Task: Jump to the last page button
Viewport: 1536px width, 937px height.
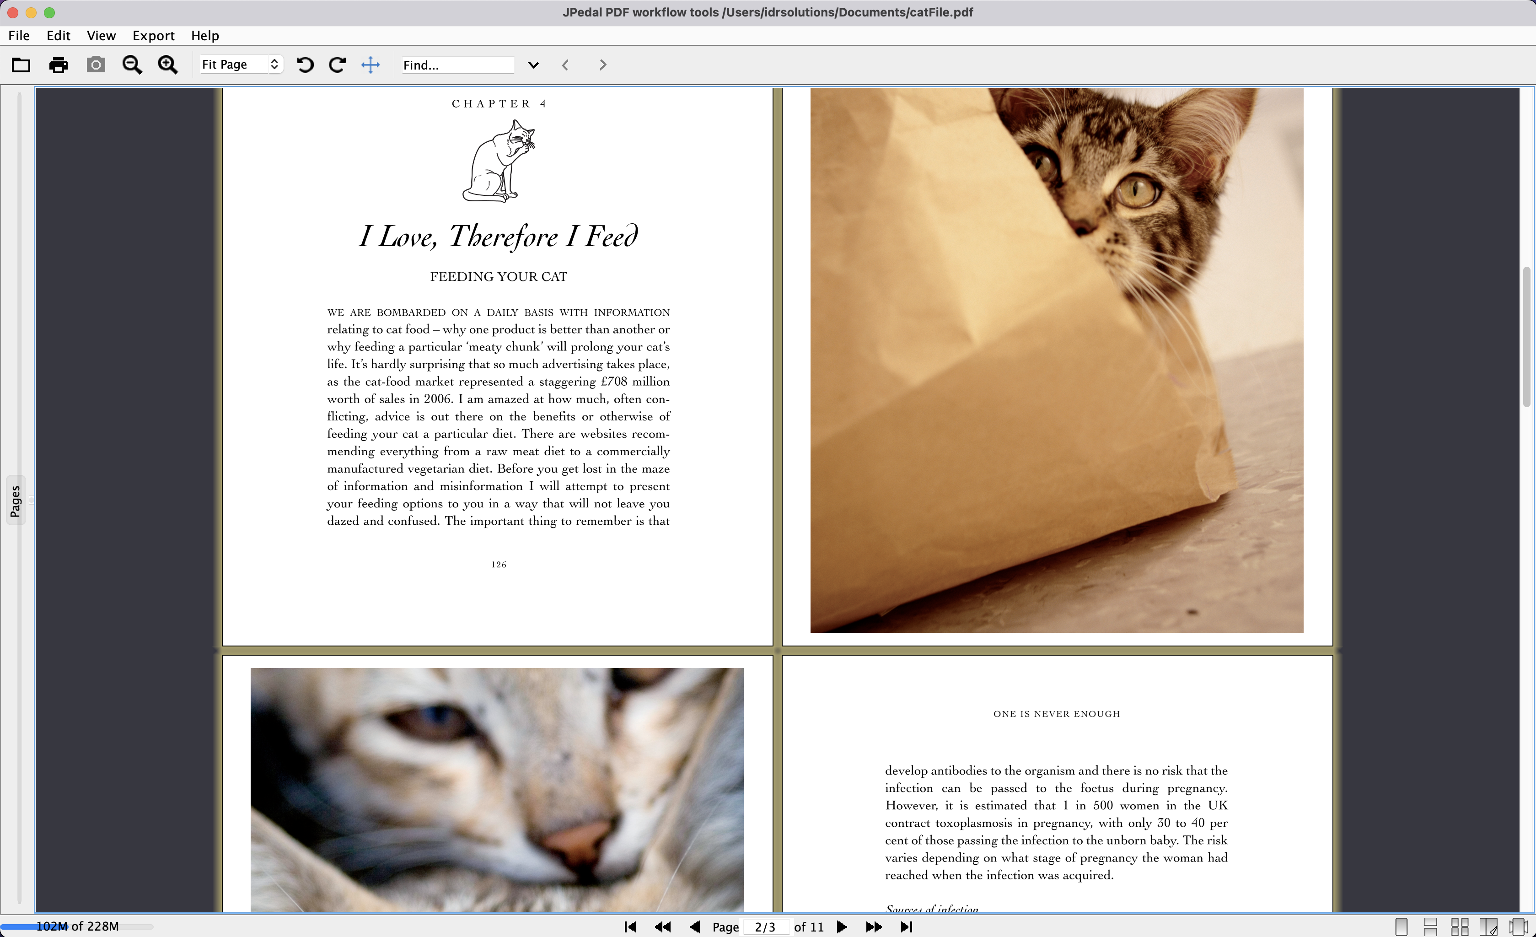Action: point(907,927)
